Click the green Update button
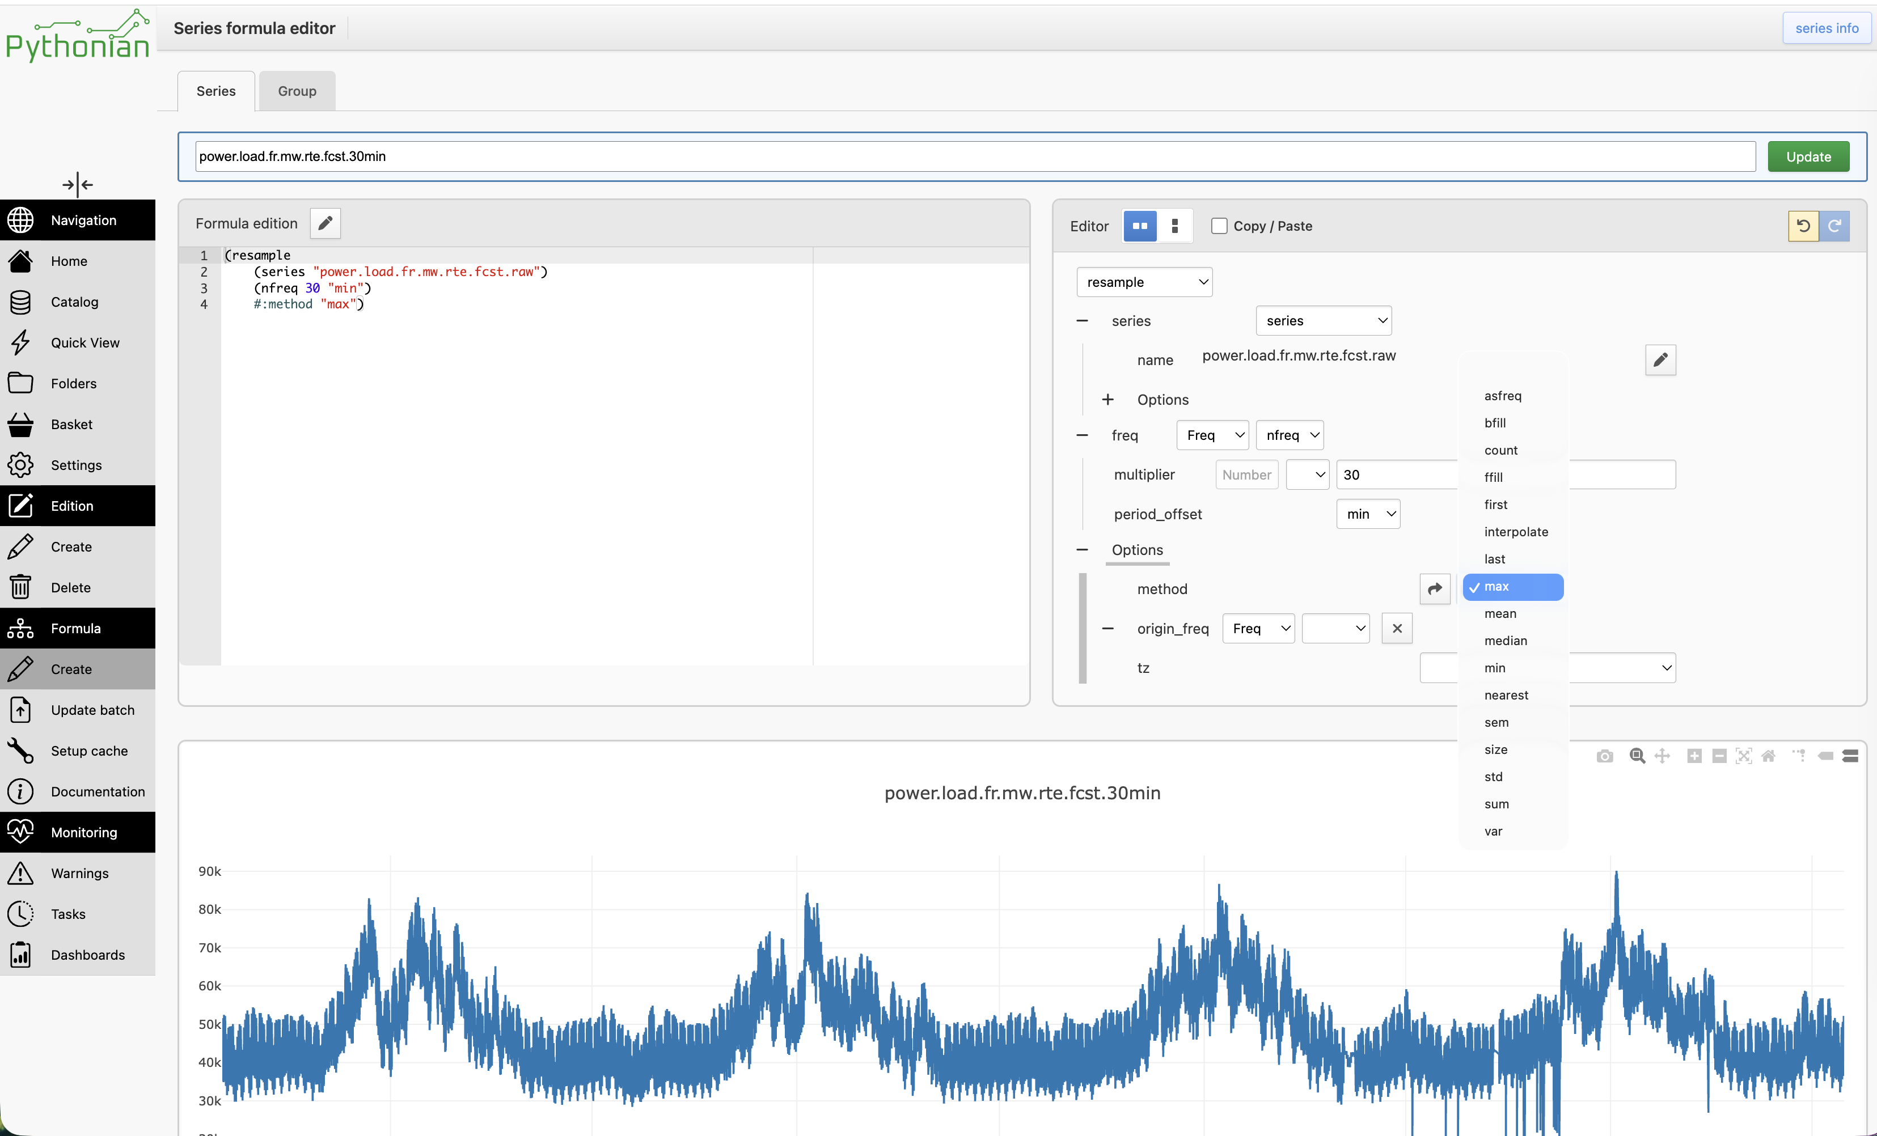The width and height of the screenshot is (1877, 1136). coord(1808,157)
